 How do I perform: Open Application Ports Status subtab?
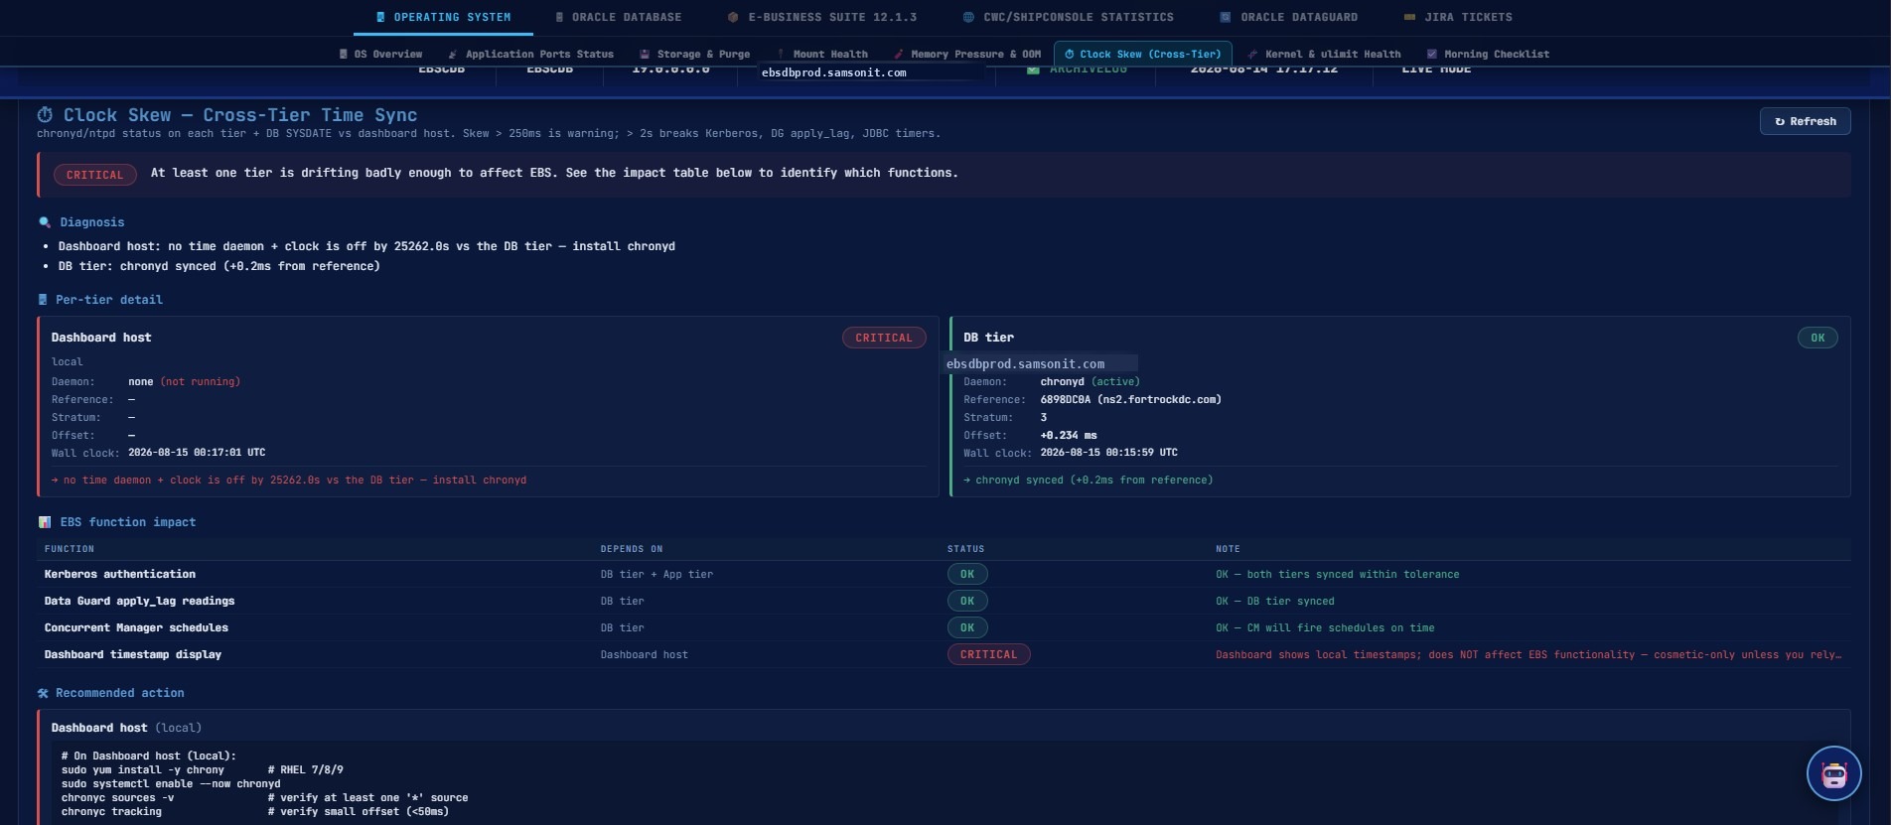coord(530,54)
